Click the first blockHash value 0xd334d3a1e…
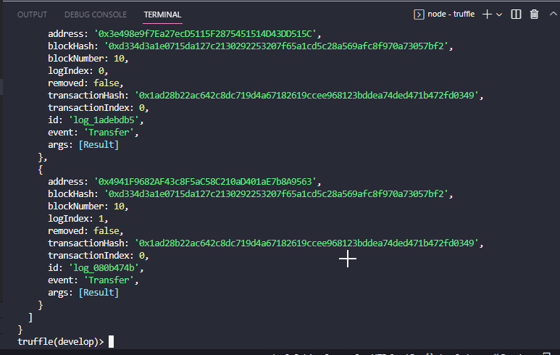560x355 pixels. pos(276,46)
